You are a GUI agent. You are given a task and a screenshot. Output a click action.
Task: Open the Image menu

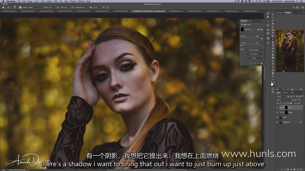click(x=30, y=1)
